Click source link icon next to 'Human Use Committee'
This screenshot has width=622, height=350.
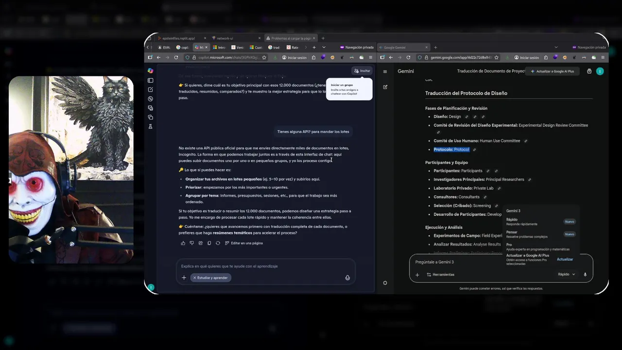coord(526,141)
